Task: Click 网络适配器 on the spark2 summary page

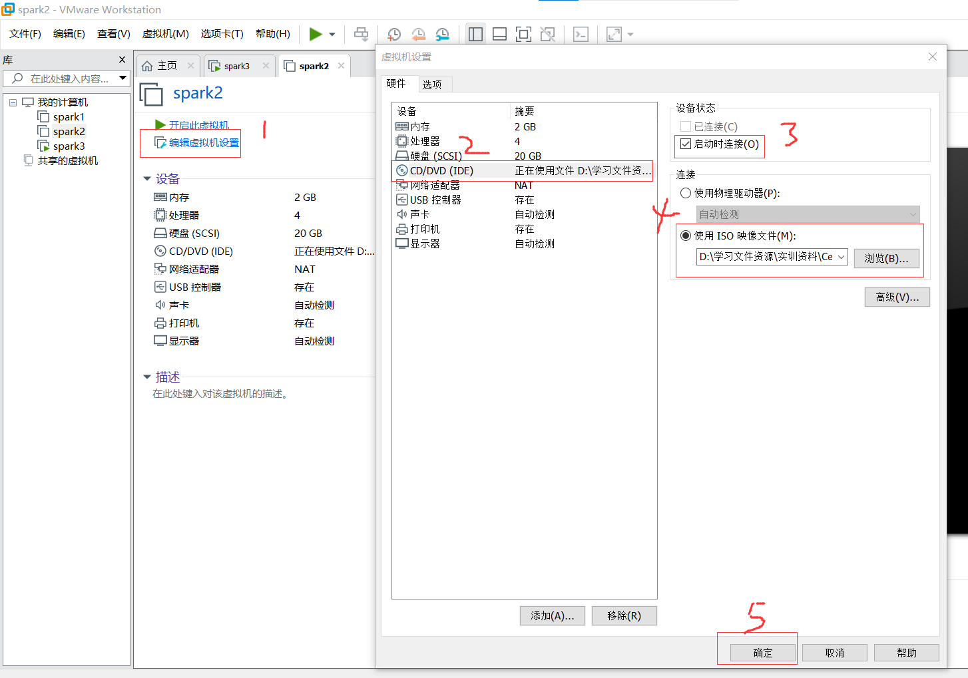Action: 186,269
